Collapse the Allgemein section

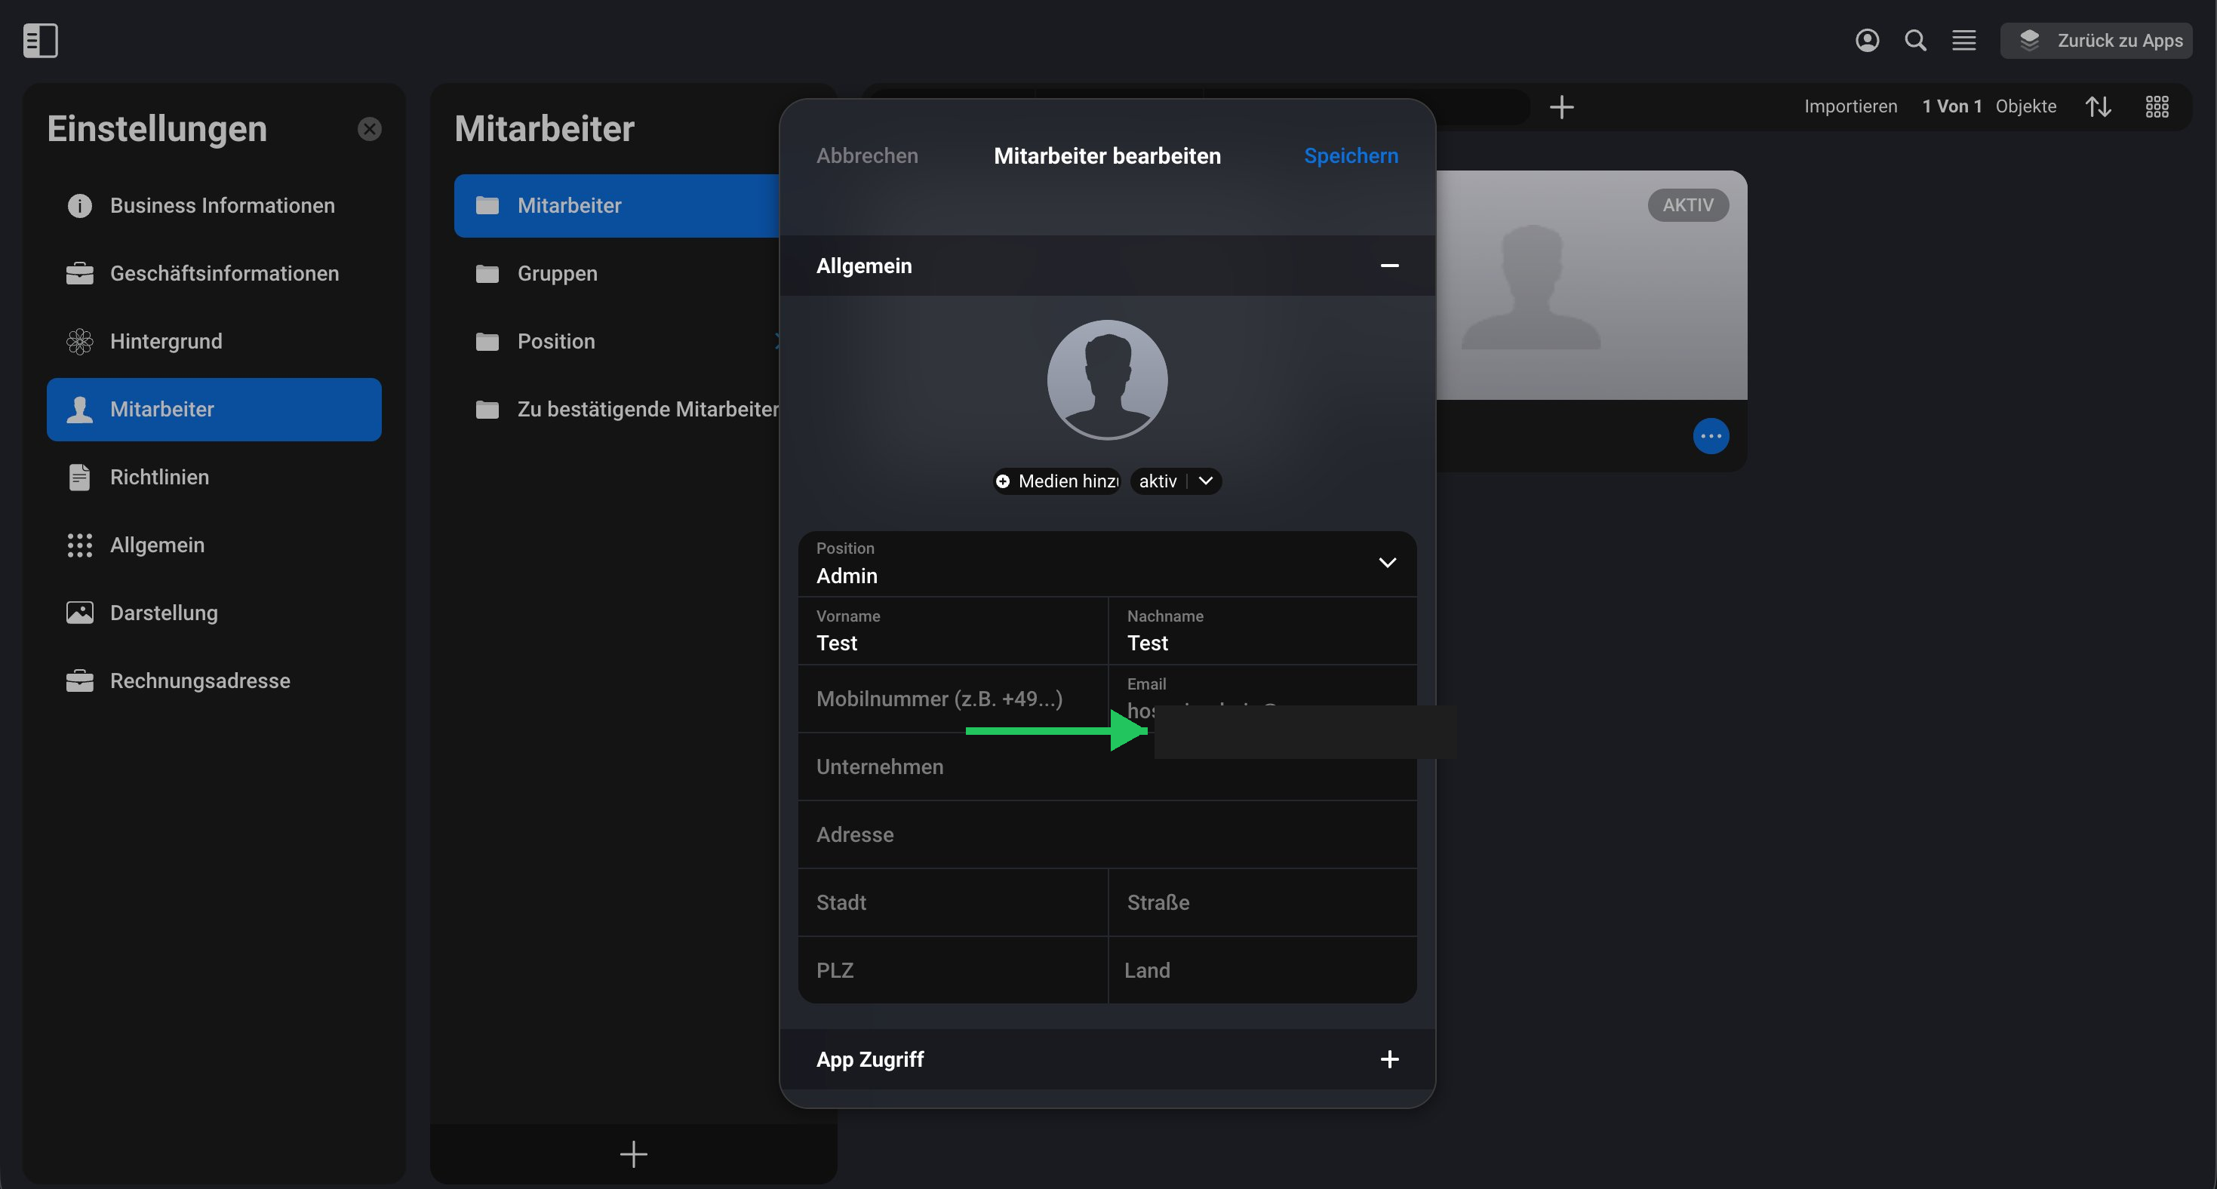click(x=1388, y=266)
